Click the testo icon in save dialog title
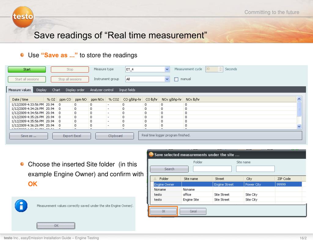This screenshot has width=313, height=242. pyautogui.click(x=151, y=155)
